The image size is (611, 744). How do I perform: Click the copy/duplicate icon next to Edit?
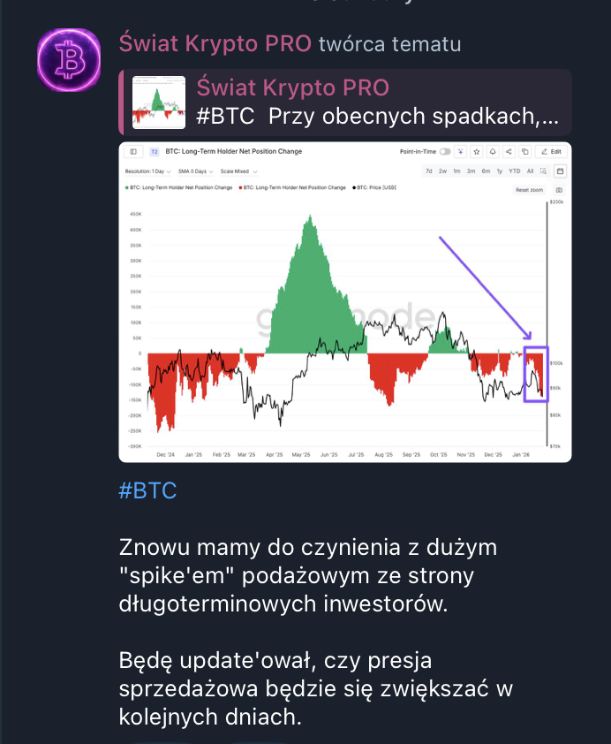(x=524, y=152)
